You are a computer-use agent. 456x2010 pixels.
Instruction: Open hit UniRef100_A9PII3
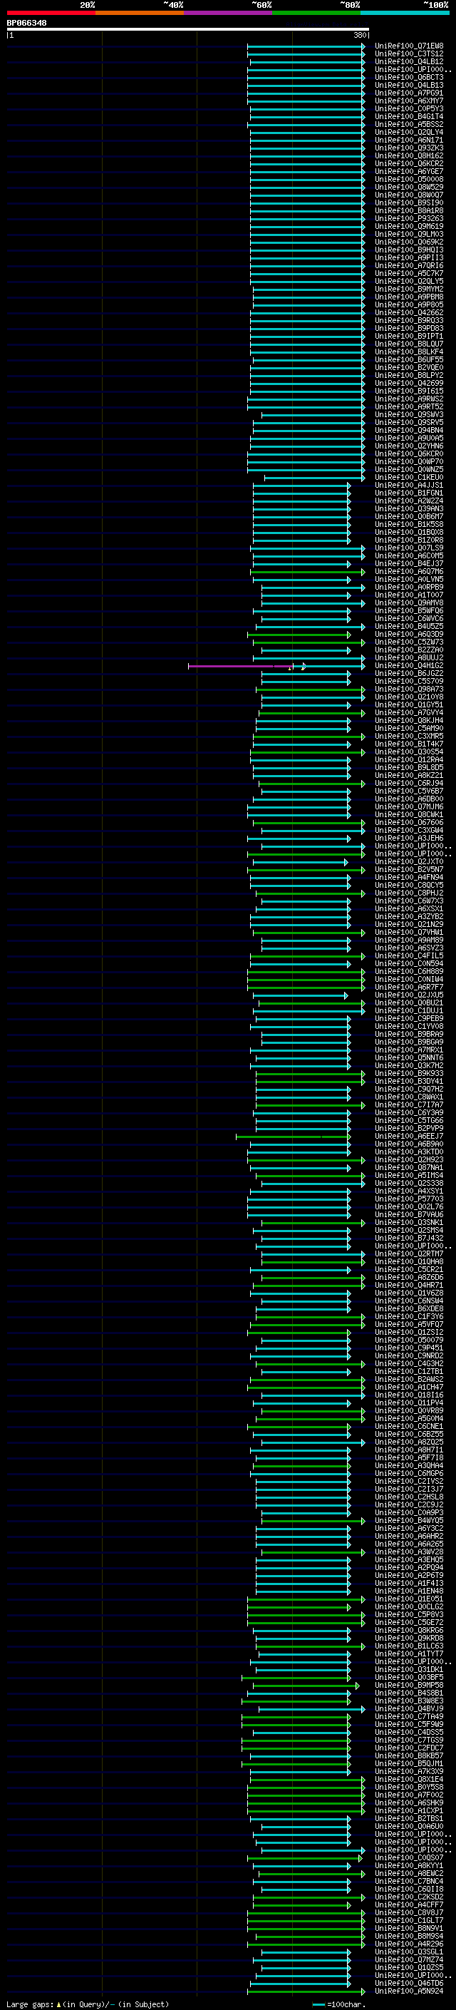pyautogui.click(x=409, y=257)
